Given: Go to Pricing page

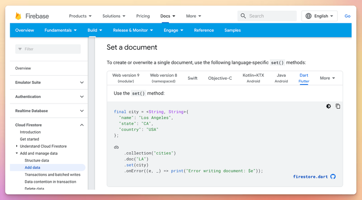Looking at the screenshot, I should [x=143, y=16].
